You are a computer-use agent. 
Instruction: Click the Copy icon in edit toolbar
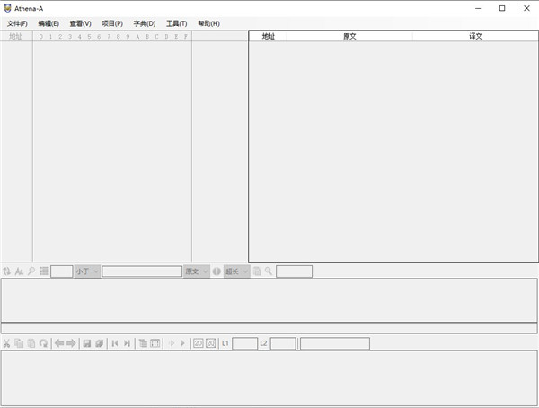pos(19,343)
